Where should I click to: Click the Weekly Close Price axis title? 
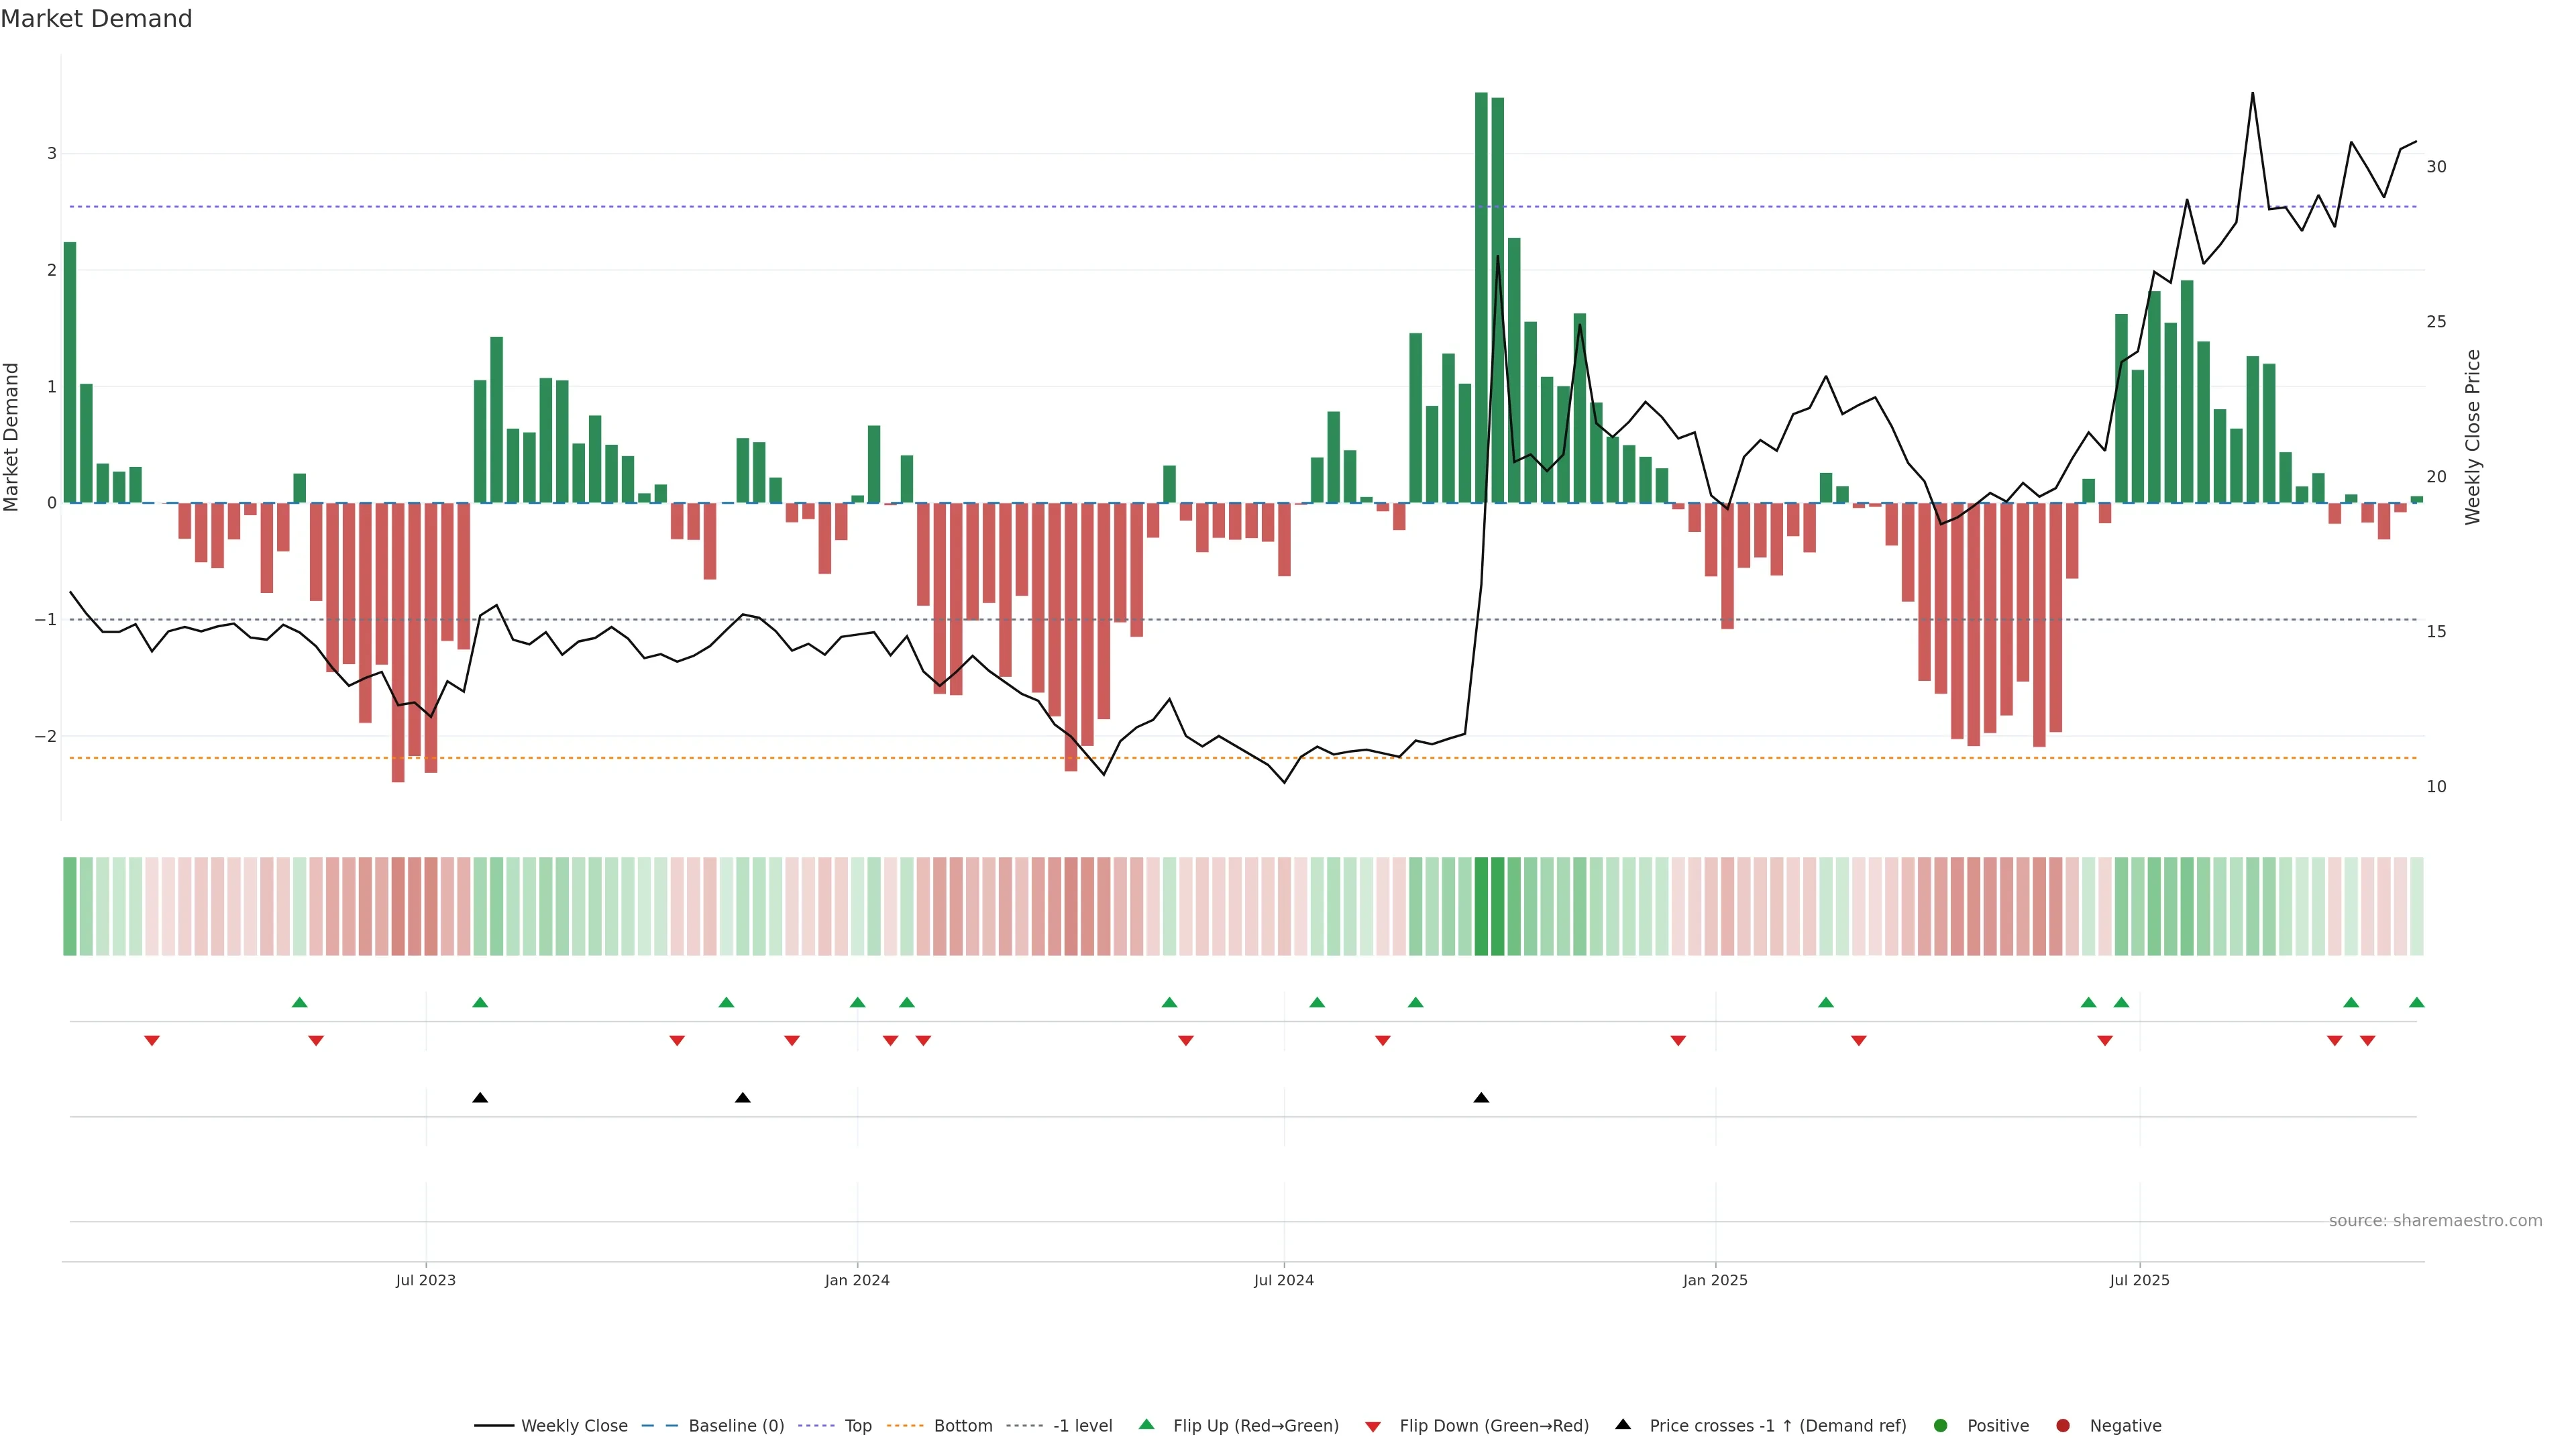(x=2473, y=437)
